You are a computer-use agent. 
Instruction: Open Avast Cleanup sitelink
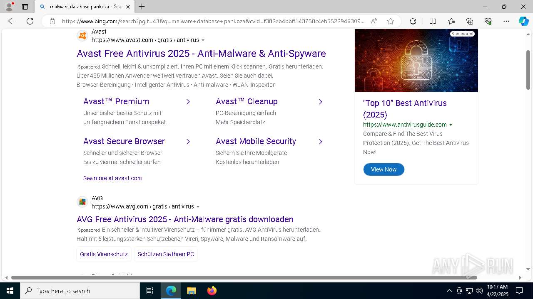(247, 101)
